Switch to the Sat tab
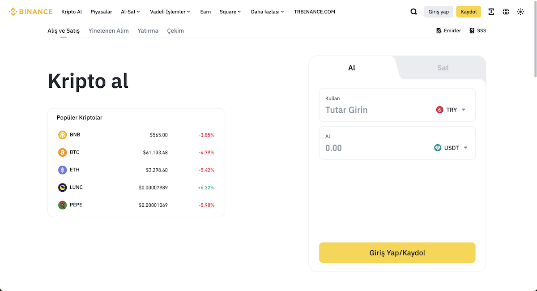Image resolution: width=537 pixels, height=291 pixels. coord(443,68)
